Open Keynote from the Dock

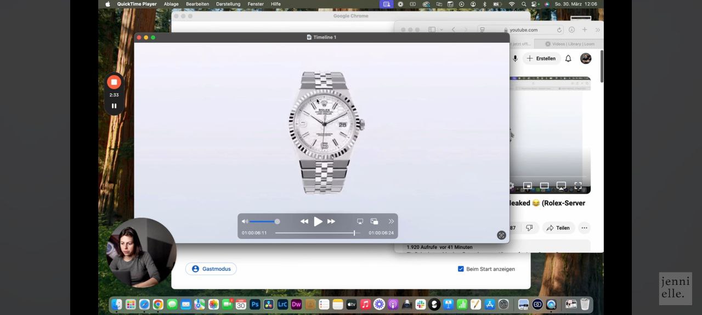click(448, 305)
